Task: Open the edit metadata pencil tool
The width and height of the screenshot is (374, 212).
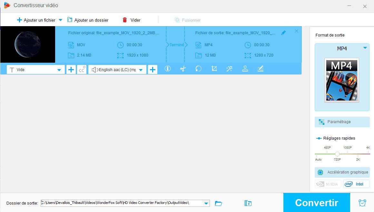Action: 261,69
